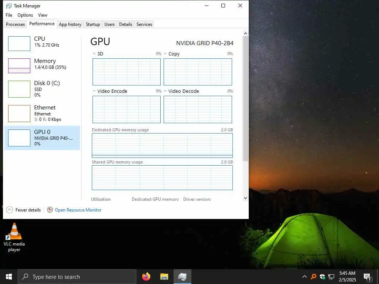Click the Task Manager title bar icon
This screenshot has width=379, height=284.
9,6
